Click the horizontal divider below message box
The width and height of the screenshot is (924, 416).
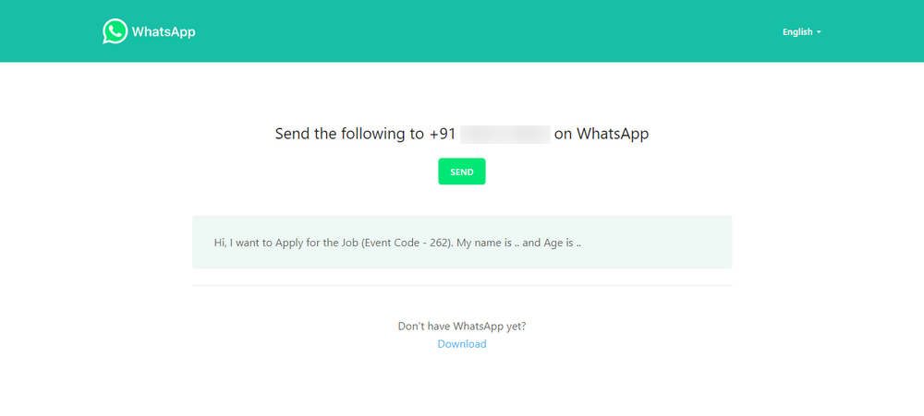[462, 285]
